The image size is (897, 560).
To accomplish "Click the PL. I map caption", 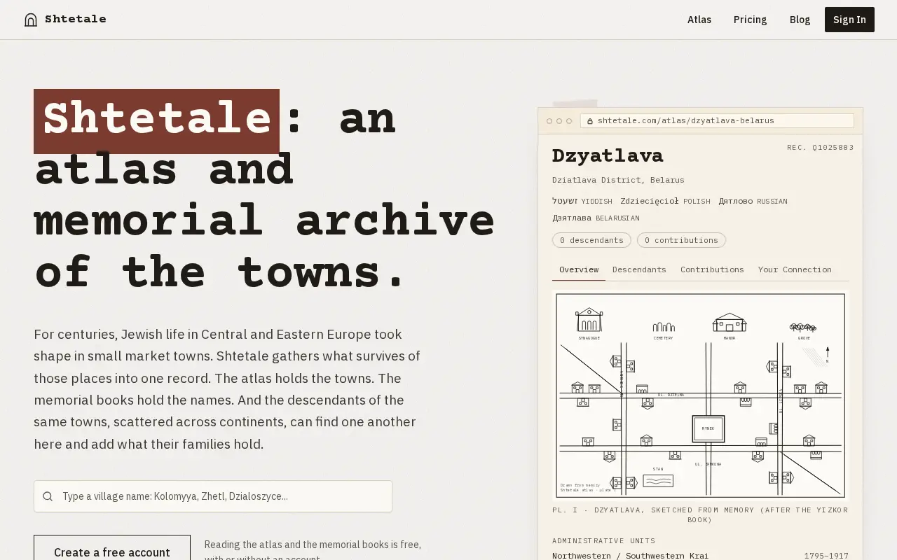I will [x=700, y=514].
